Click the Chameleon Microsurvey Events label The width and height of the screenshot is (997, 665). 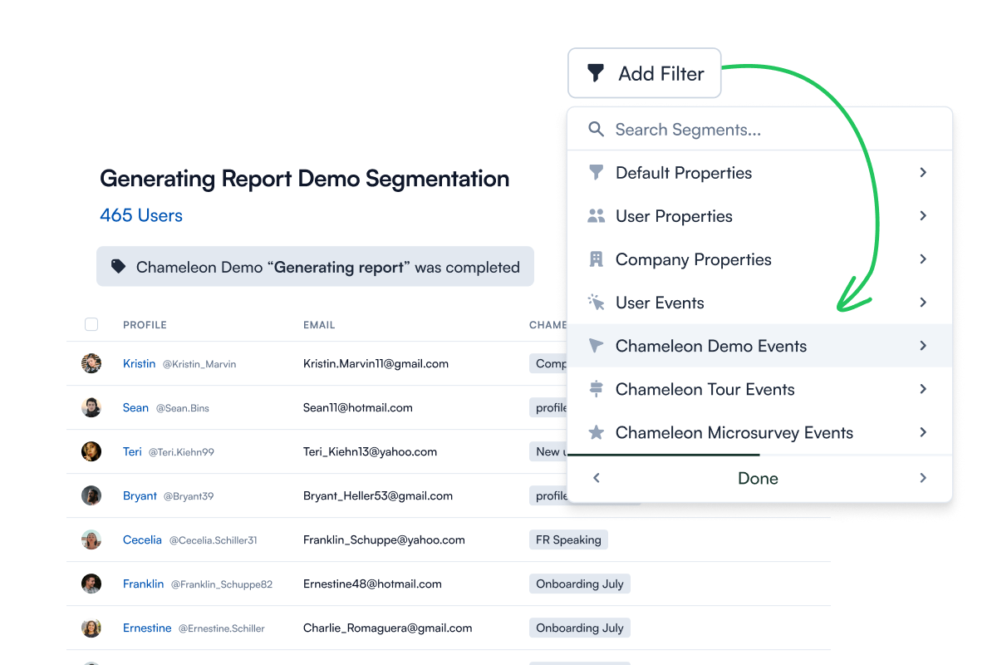(734, 432)
